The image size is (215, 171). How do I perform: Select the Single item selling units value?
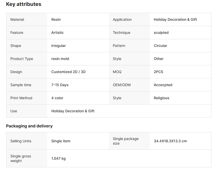pyautogui.click(x=61, y=141)
